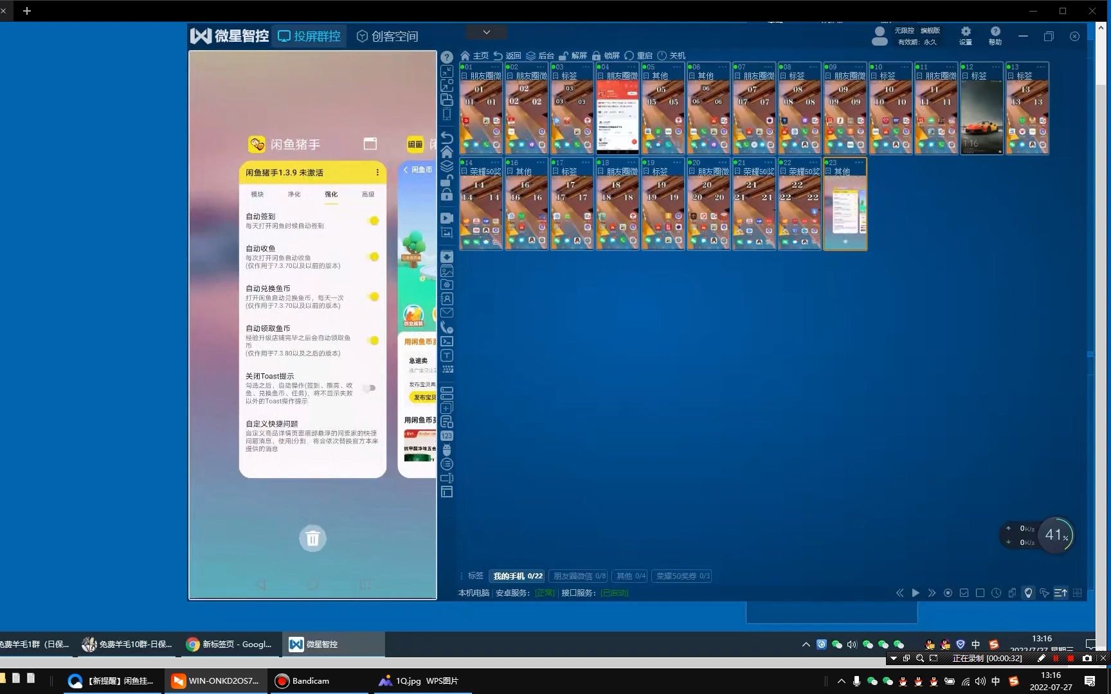Click the 解屏 unlock screen toolbar button

click(573, 56)
